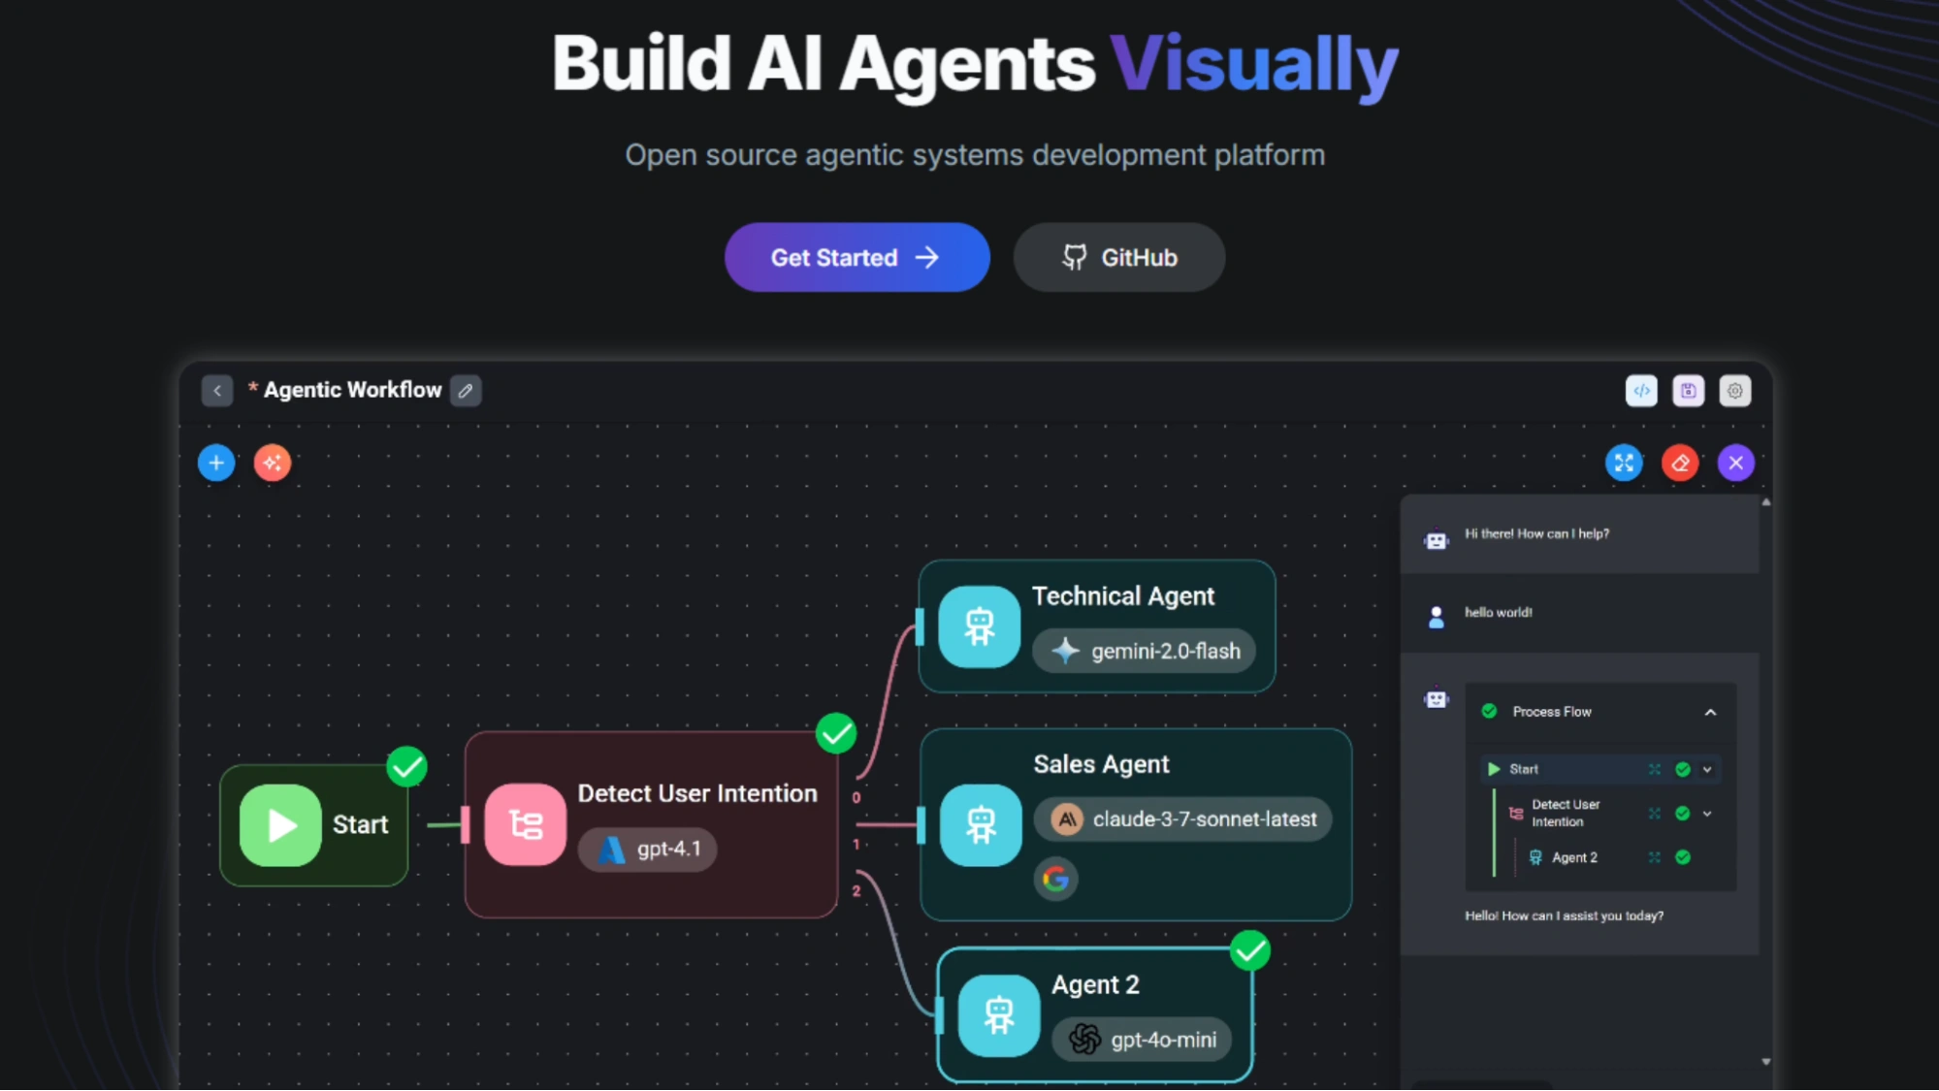1939x1091 pixels.
Task: Click the expand icon on Start row
Action: tap(1655, 770)
